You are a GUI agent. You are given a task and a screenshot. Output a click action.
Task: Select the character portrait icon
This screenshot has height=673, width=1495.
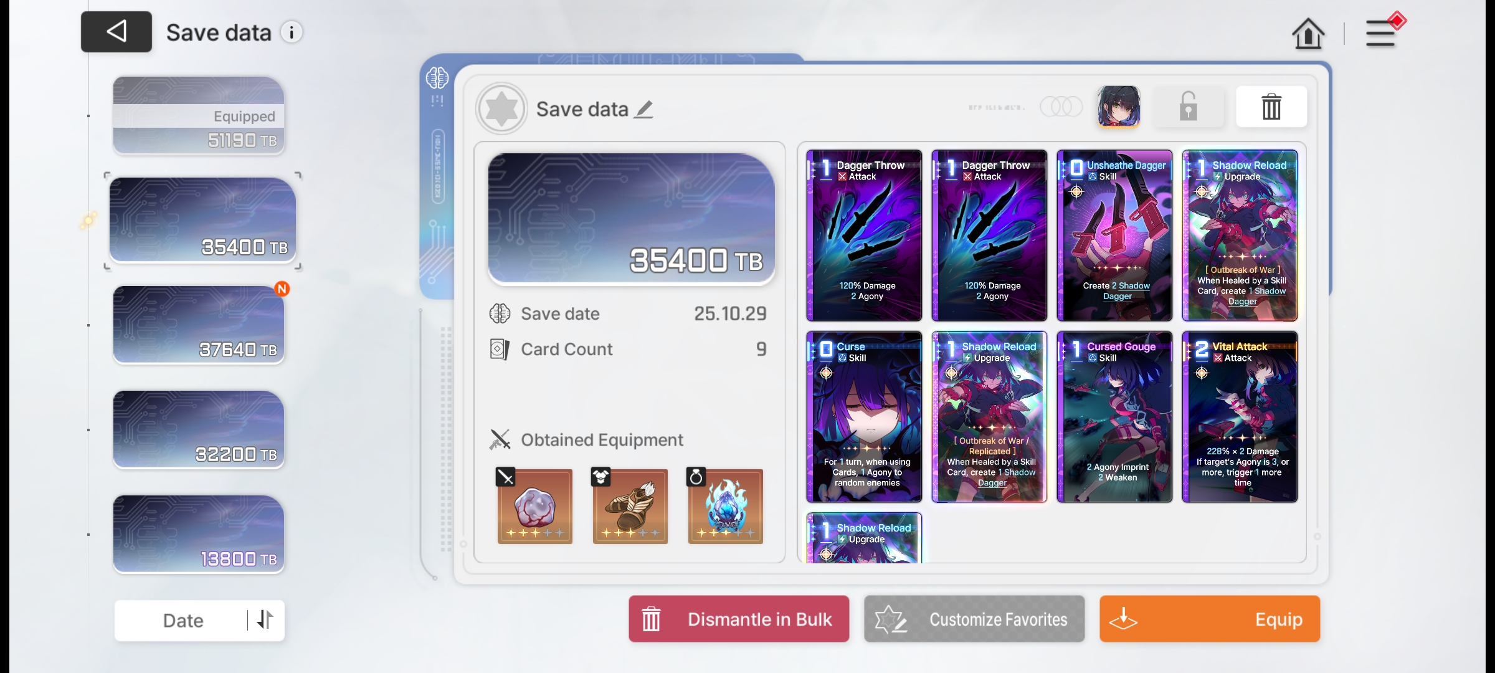(1119, 107)
